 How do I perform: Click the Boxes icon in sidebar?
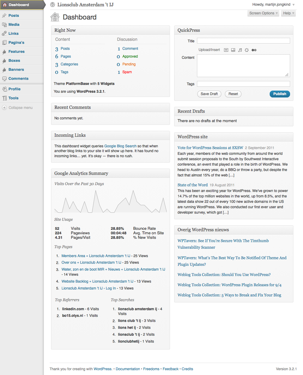4,61
